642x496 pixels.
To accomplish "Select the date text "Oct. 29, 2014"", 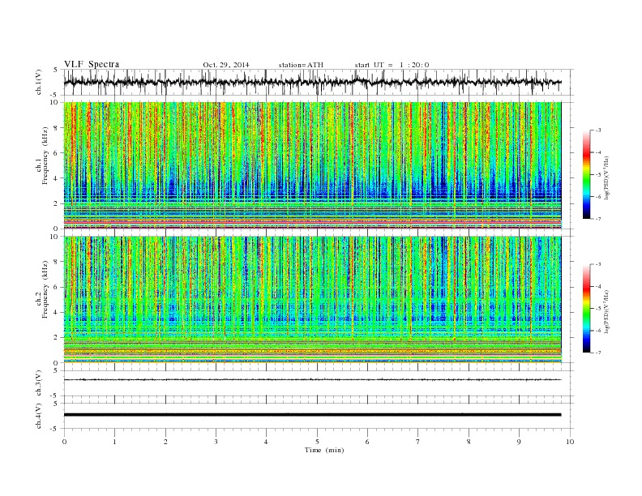I will (x=226, y=65).
